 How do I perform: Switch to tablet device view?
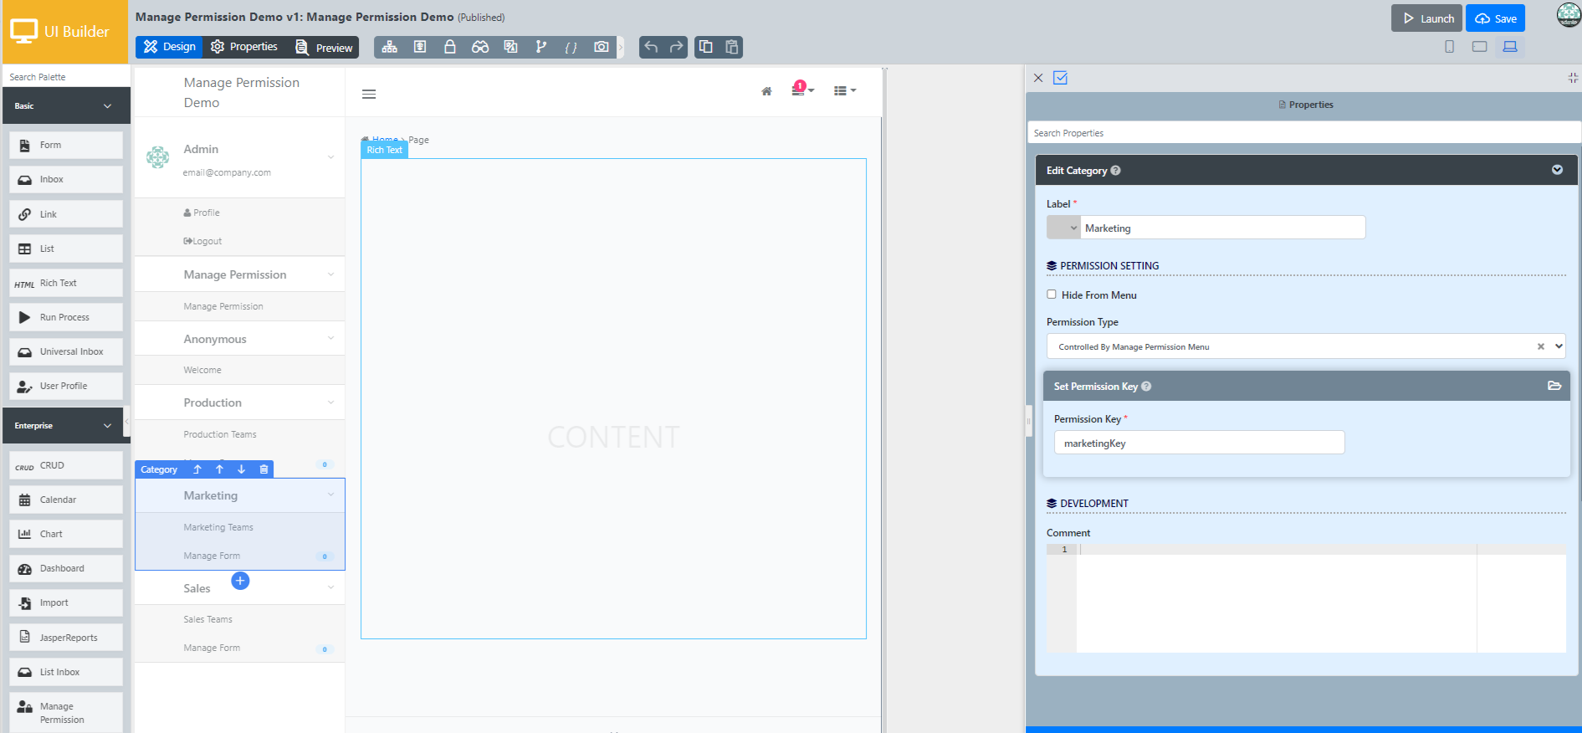click(1480, 47)
